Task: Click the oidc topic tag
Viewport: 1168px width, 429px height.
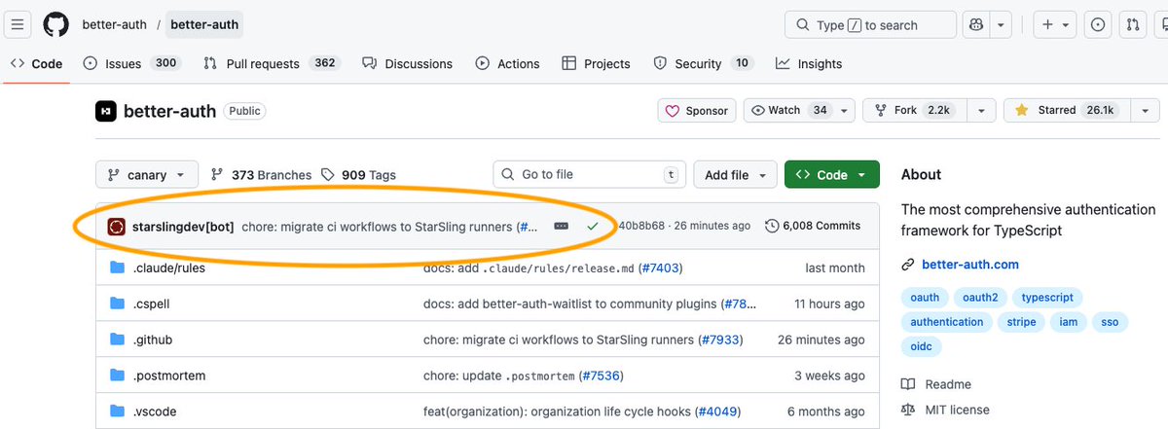Action: tap(922, 346)
